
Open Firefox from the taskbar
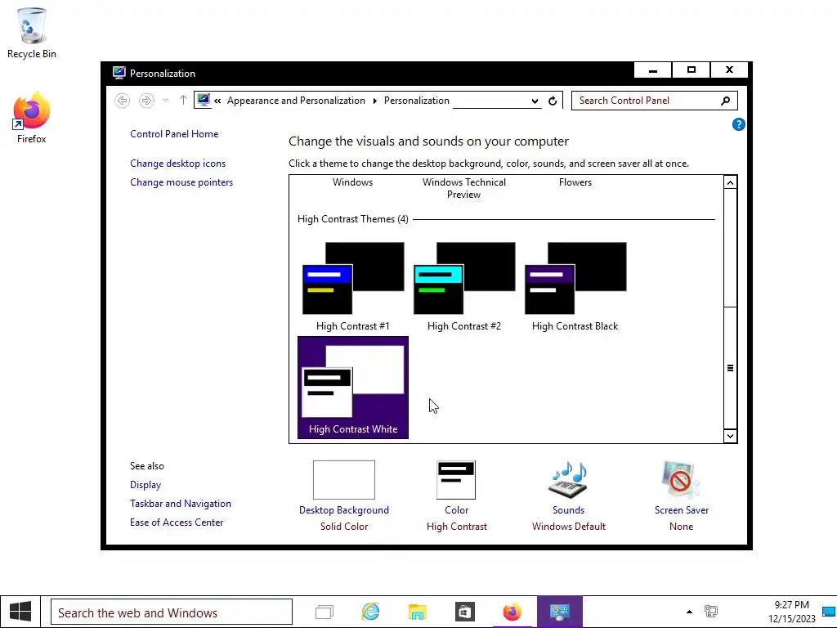pos(512,612)
